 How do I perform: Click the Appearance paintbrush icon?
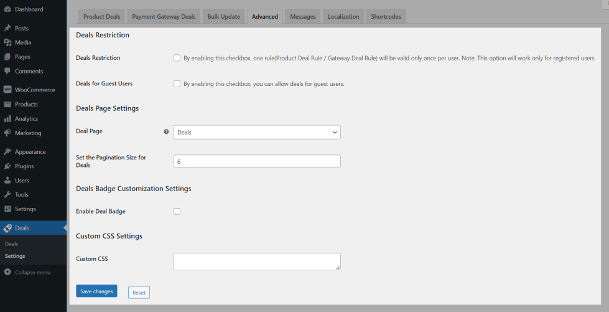[x=7, y=152]
